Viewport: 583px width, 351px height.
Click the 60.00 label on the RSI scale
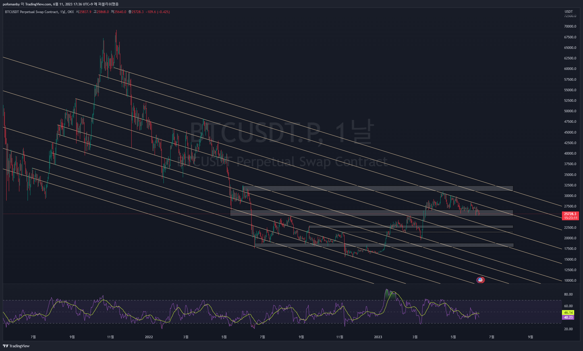click(x=568, y=306)
